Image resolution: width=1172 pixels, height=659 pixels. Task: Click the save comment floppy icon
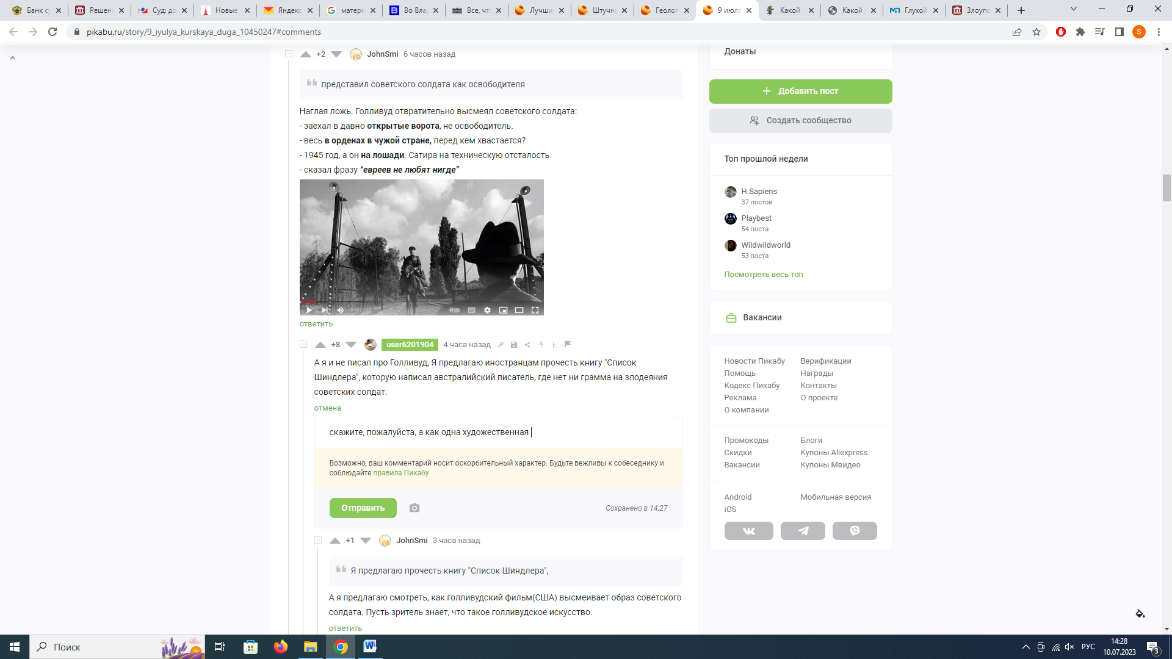point(514,345)
